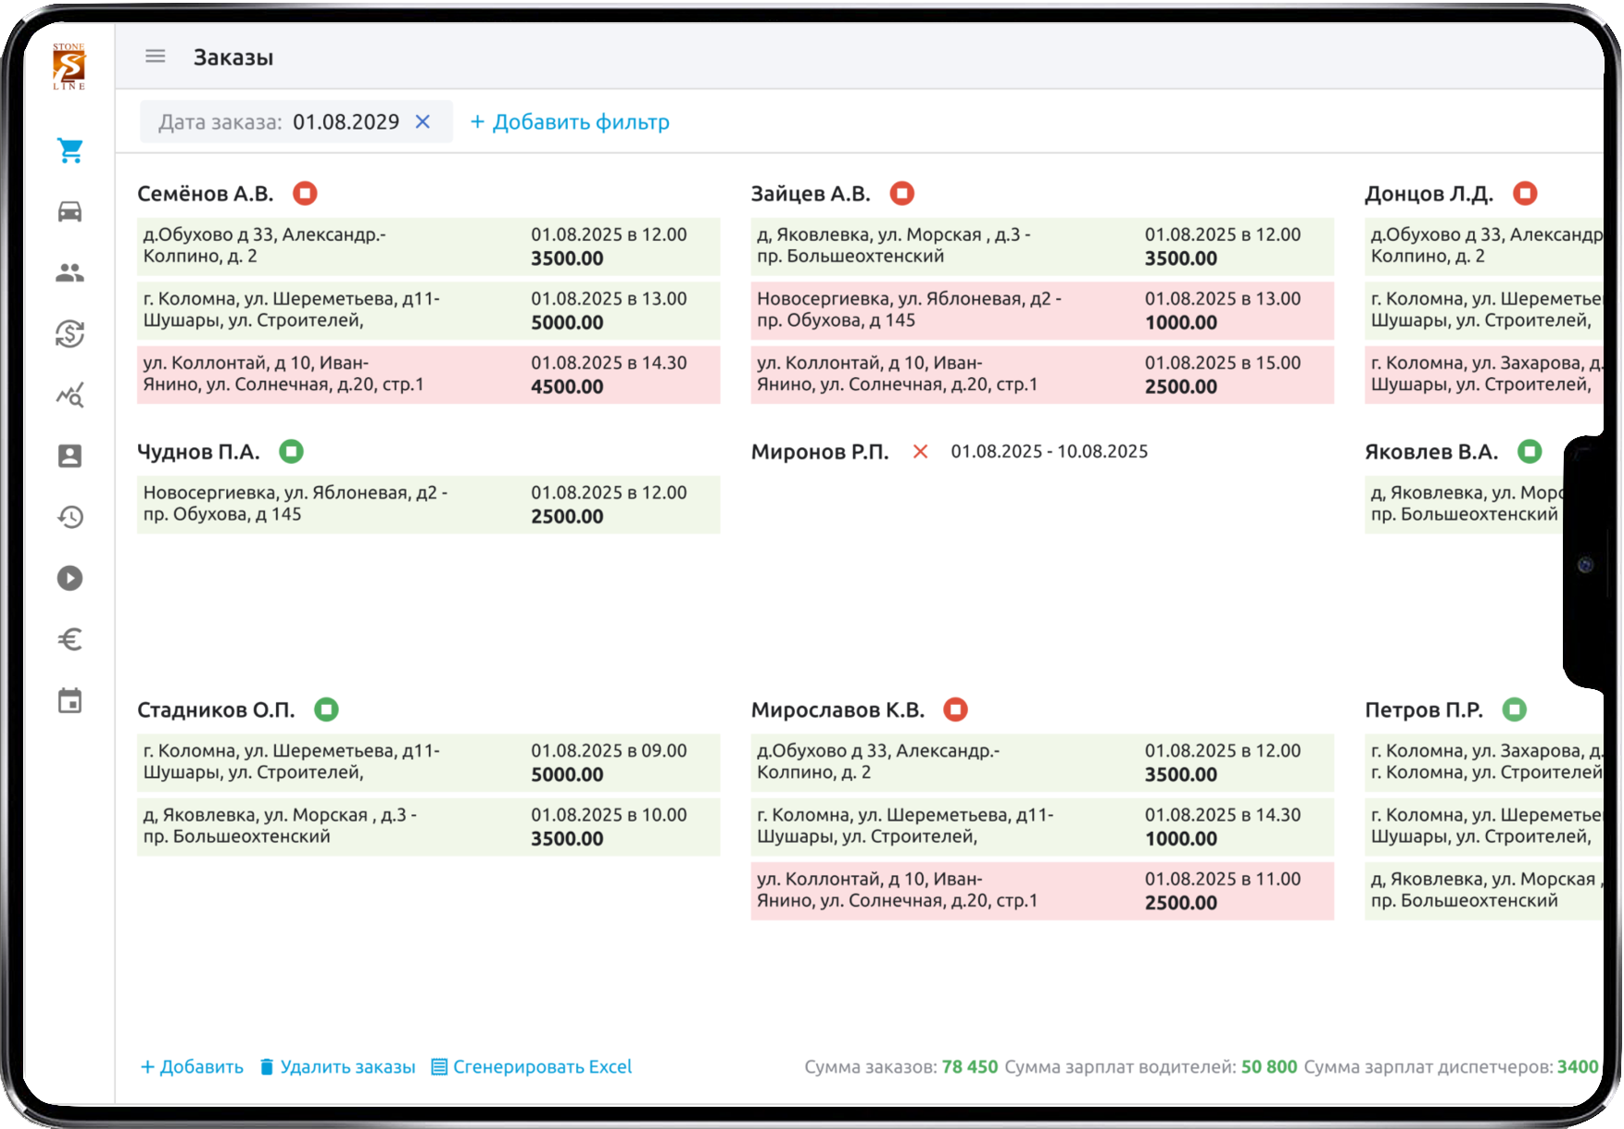
Task: Toggle red status button for Мирославов К.В.
Action: [x=955, y=710]
